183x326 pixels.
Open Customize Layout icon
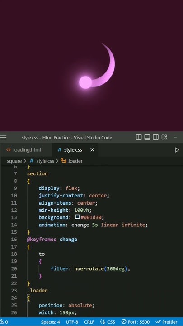point(164,137)
